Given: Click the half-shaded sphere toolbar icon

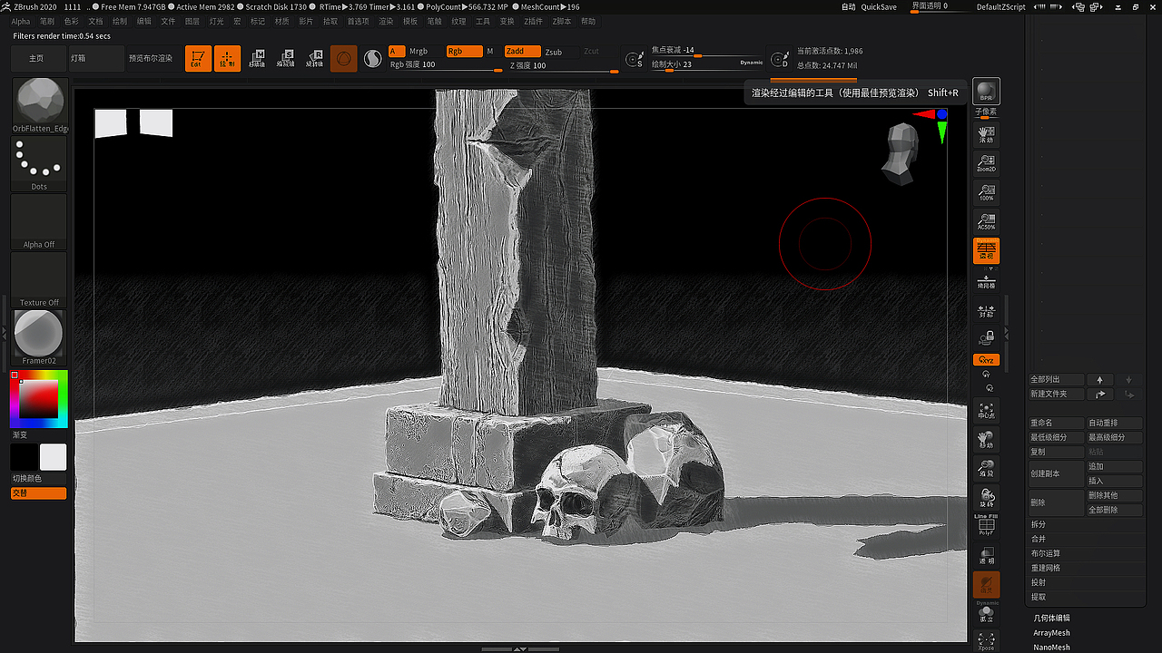Looking at the screenshot, I should (x=372, y=59).
